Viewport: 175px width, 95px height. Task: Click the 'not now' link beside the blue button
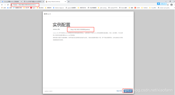[x=119, y=91]
